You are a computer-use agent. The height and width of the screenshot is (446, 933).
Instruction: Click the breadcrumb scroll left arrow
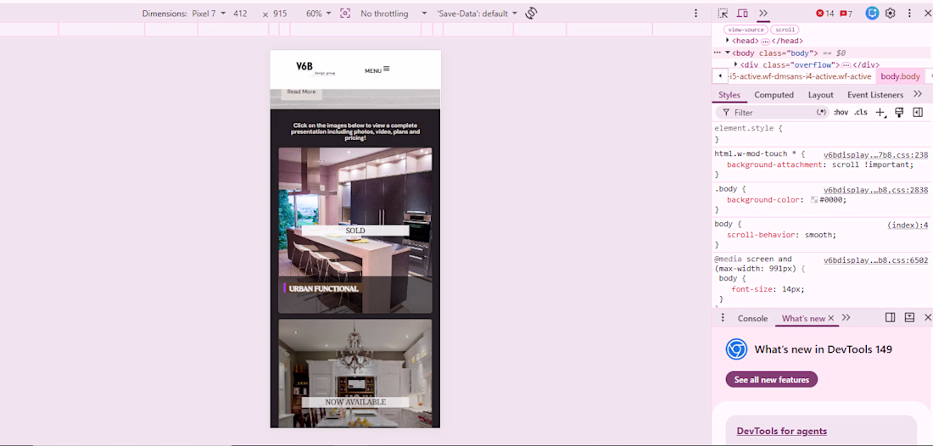[721, 76]
